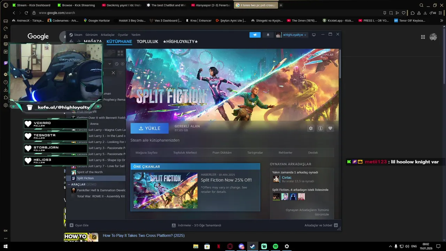The height and width of the screenshot is (251, 446).
Task: Open Tenor GIF Keyboard bookmark
Action: click(410, 21)
